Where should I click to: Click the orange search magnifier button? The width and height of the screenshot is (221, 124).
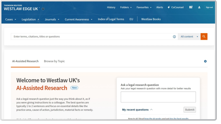click(x=204, y=37)
